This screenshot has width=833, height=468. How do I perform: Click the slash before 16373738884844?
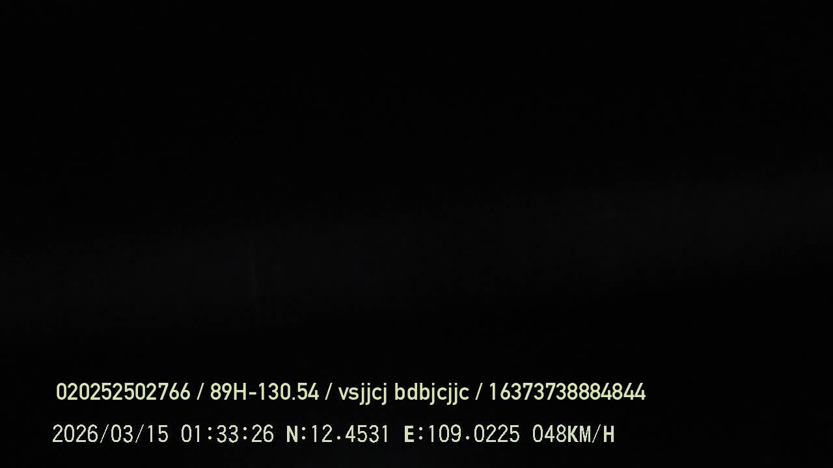pyautogui.click(x=479, y=392)
